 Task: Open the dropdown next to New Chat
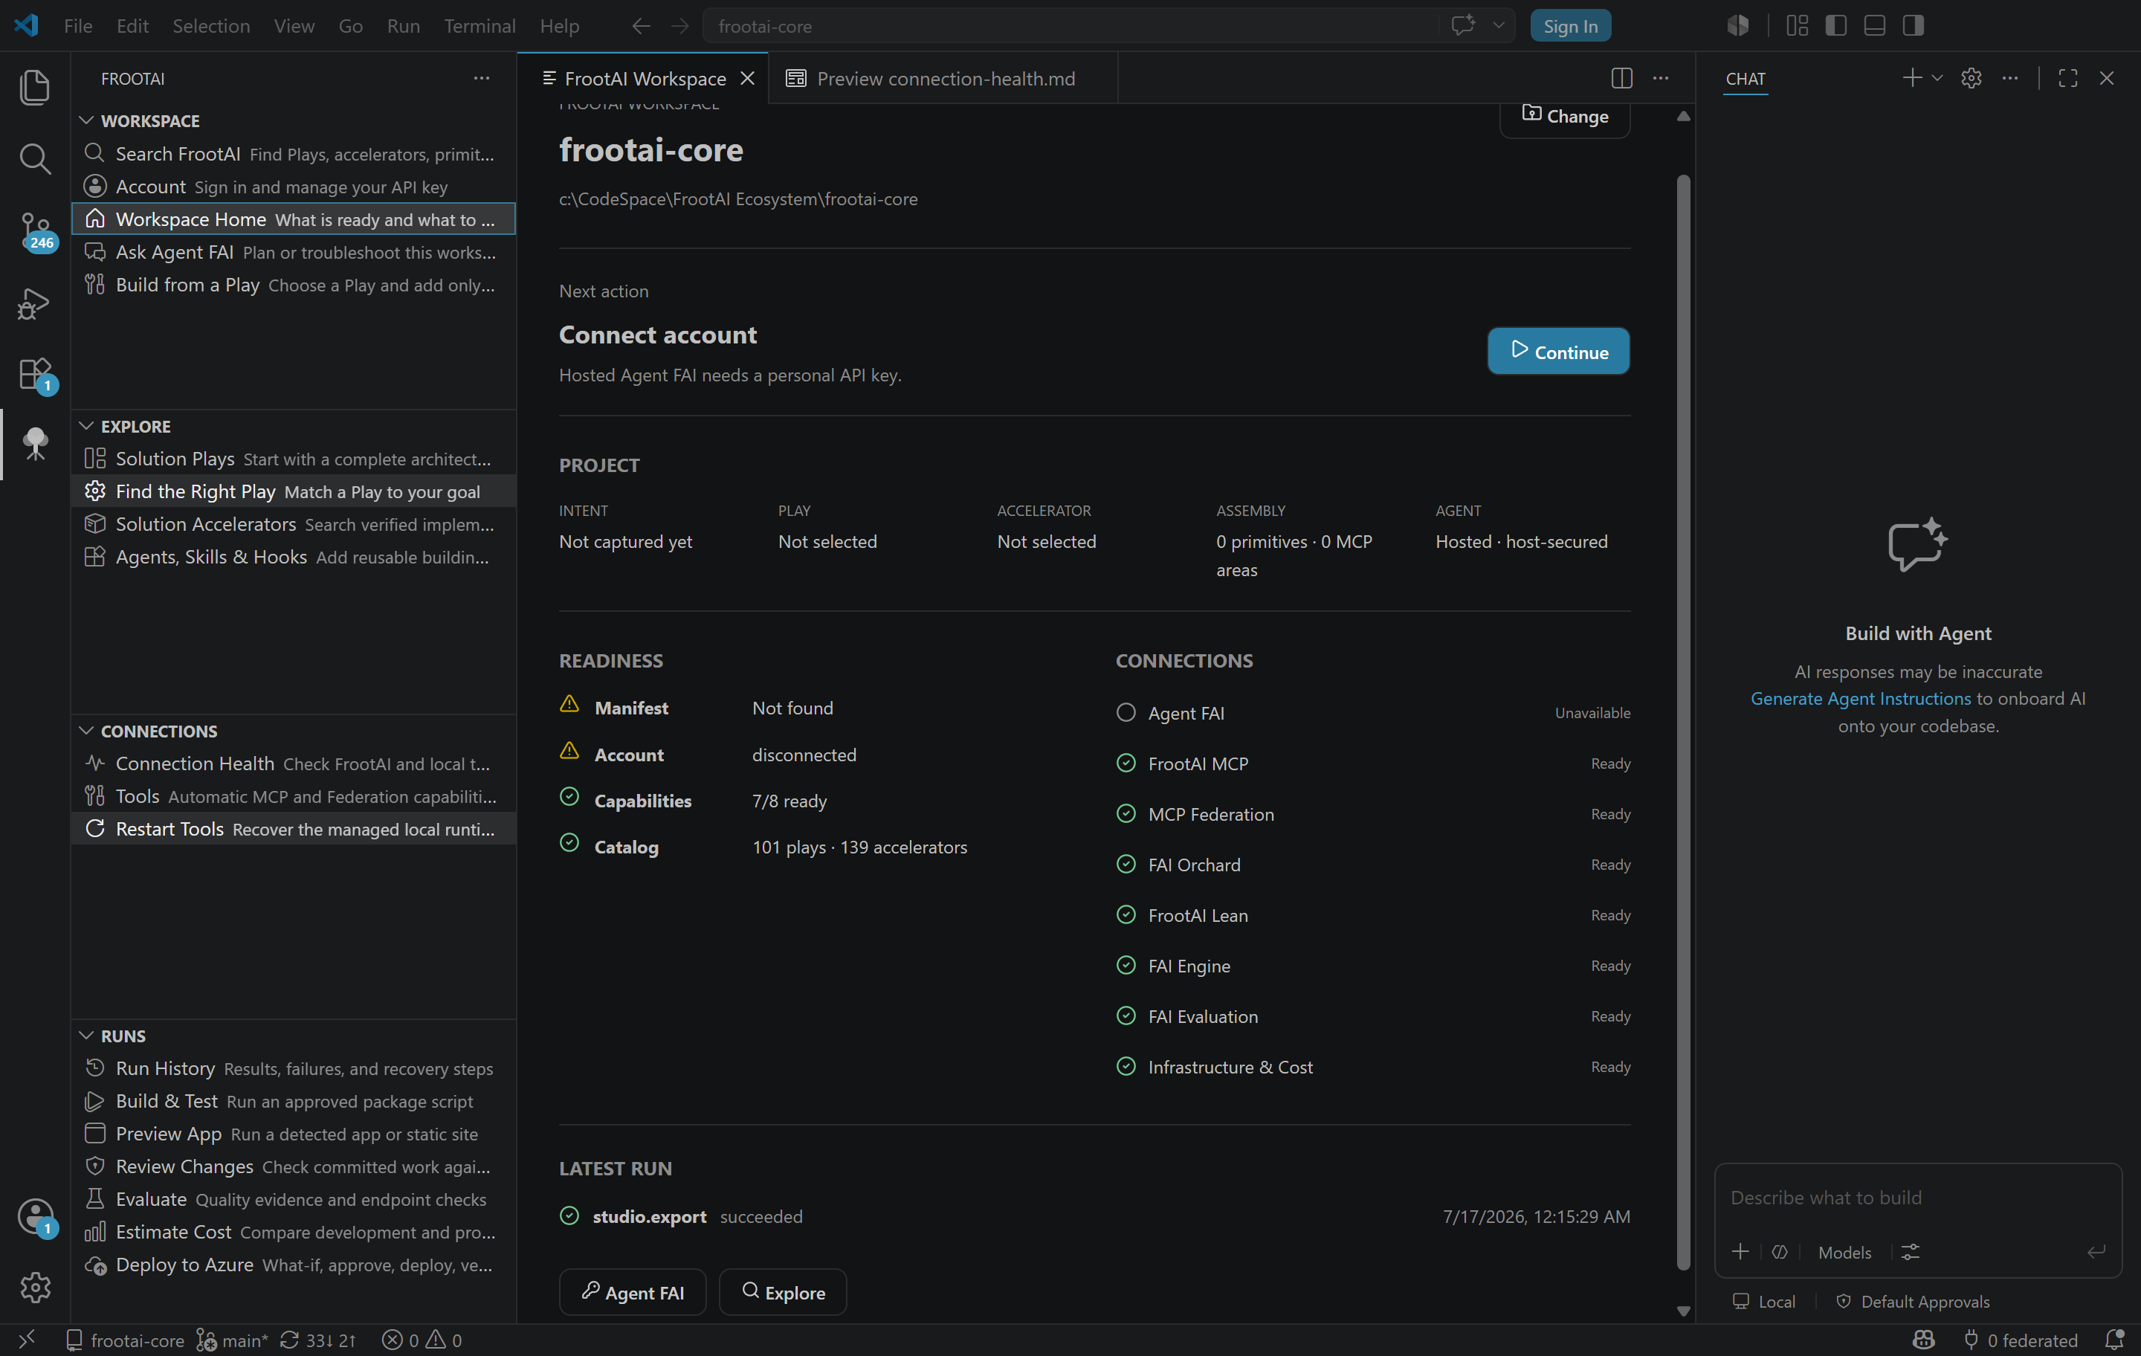pyautogui.click(x=1937, y=78)
